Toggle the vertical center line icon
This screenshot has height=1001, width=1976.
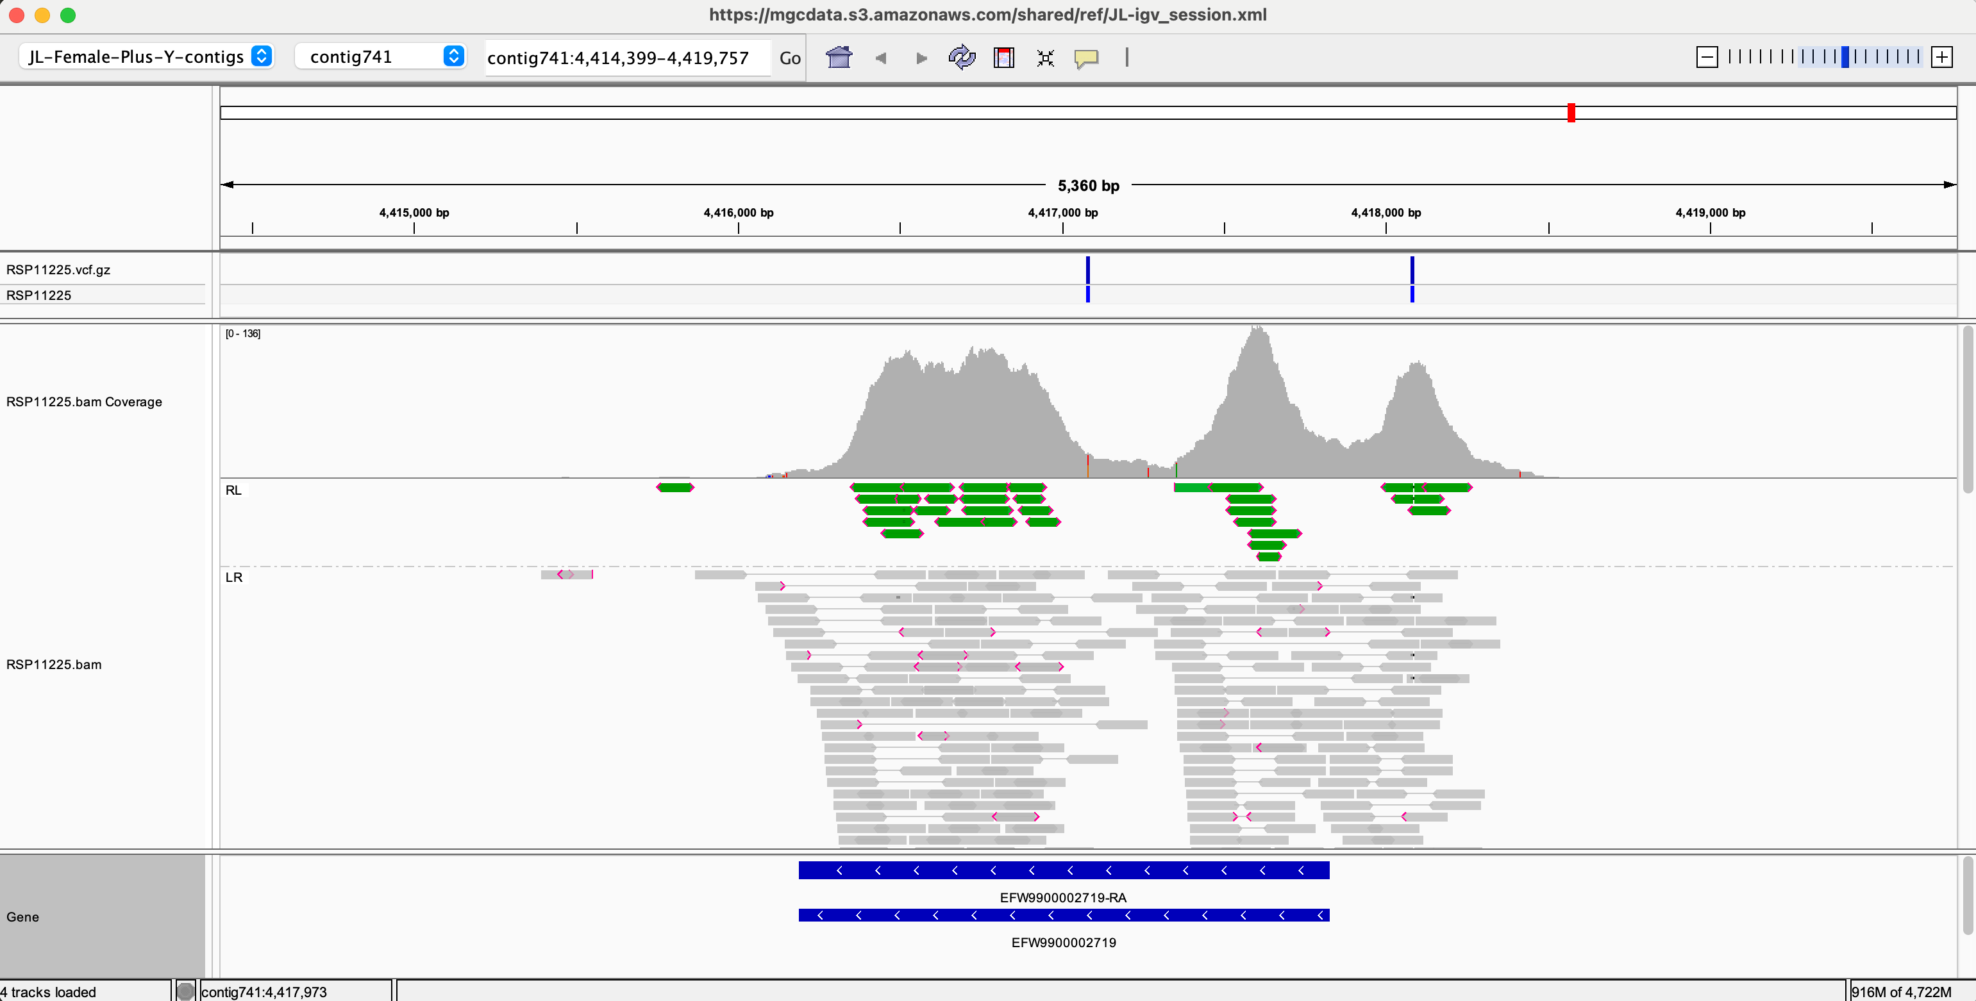[1127, 58]
